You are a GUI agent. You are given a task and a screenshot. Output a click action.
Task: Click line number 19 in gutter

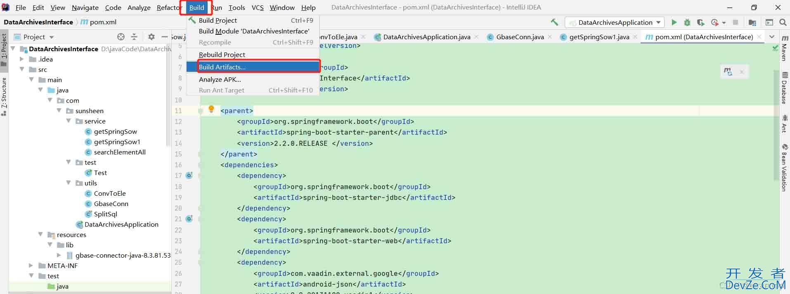coord(178,197)
